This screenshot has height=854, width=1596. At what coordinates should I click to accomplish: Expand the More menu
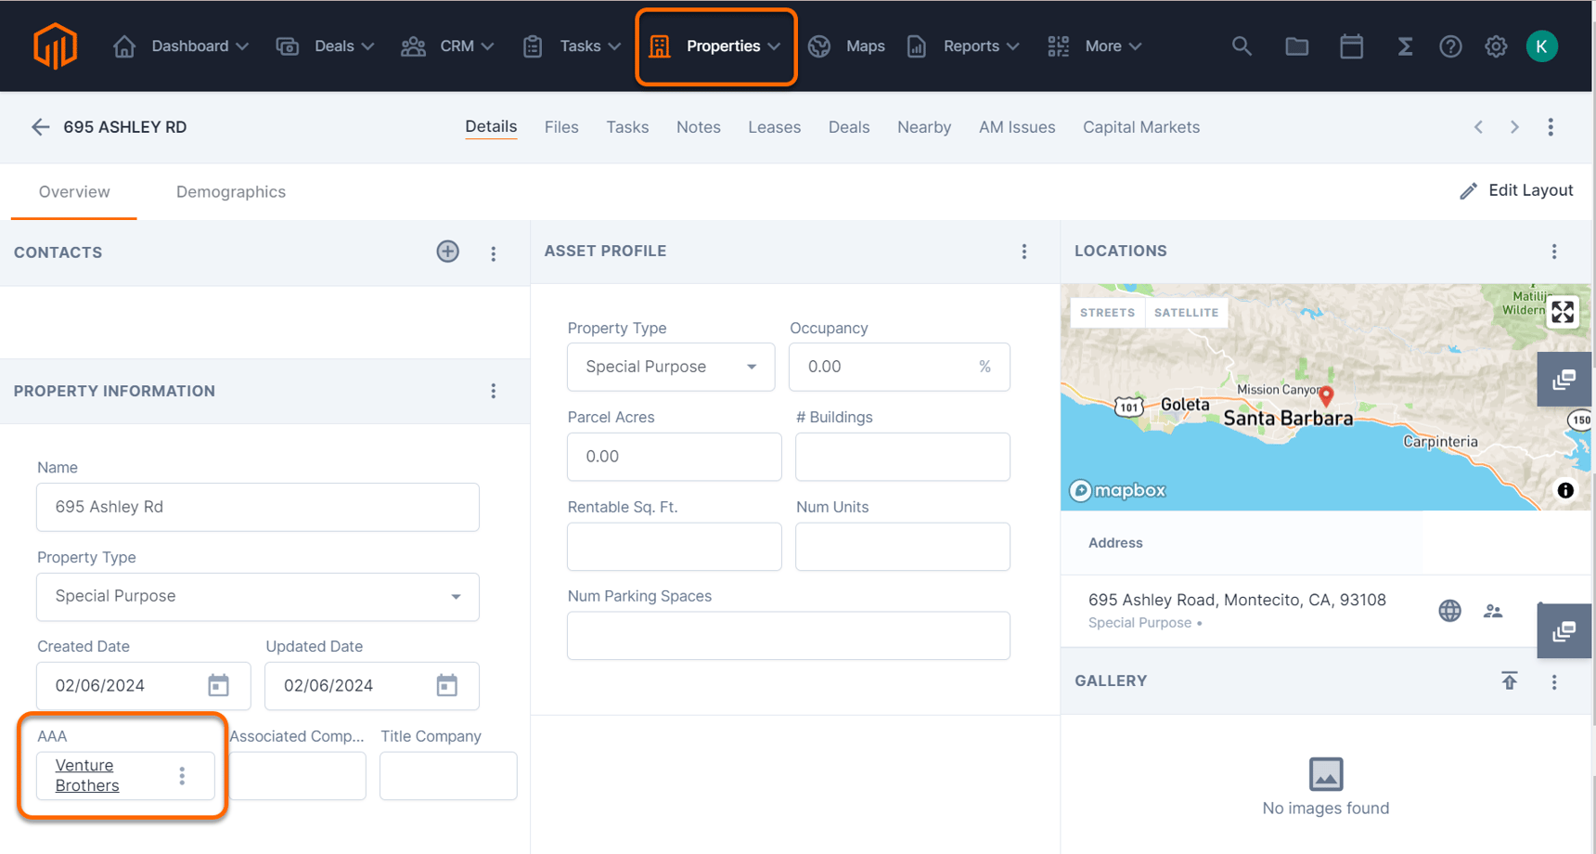click(1104, 45)
